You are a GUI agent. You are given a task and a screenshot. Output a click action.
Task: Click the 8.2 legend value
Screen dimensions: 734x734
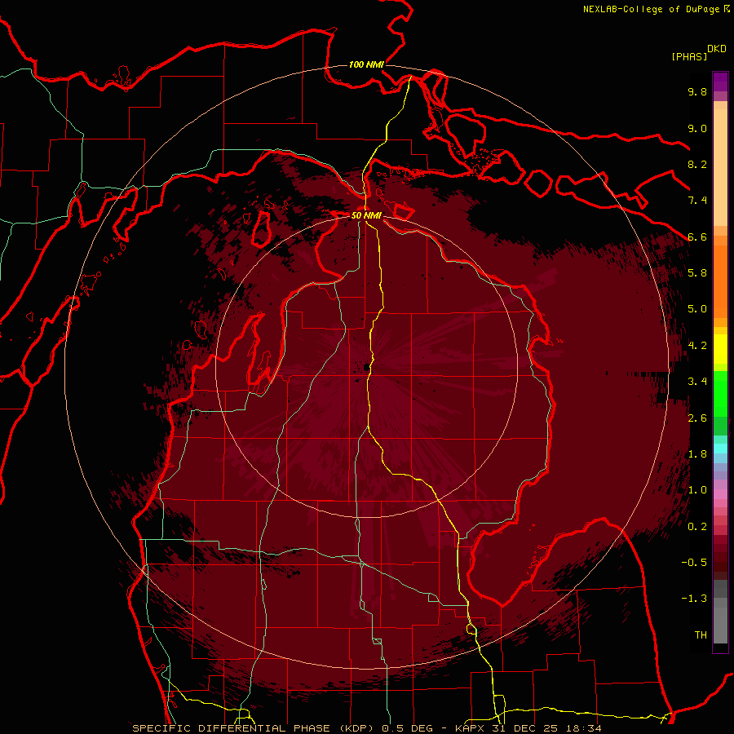tap(697, 164)
